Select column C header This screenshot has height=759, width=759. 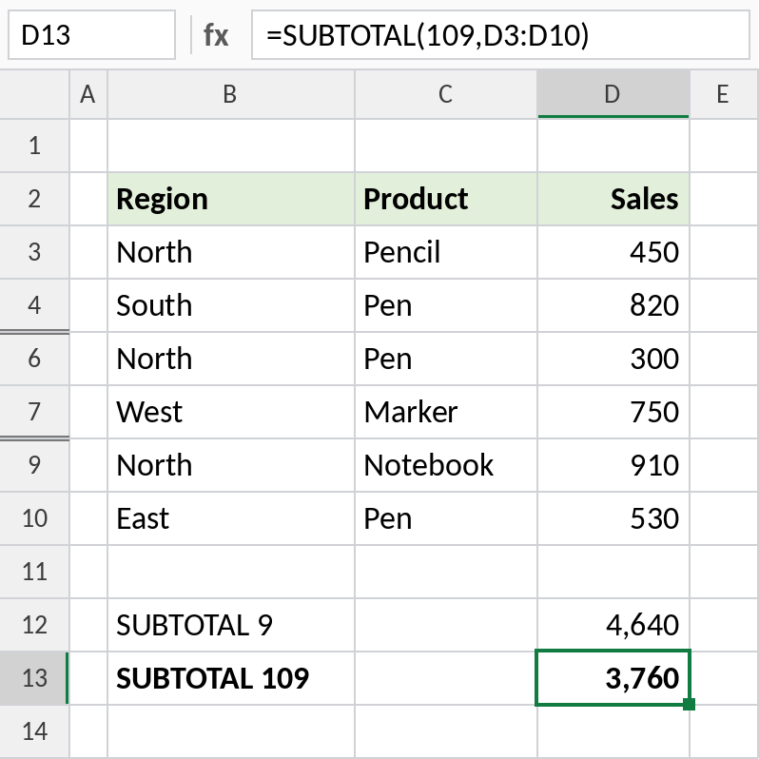click(x=446, y=94)
